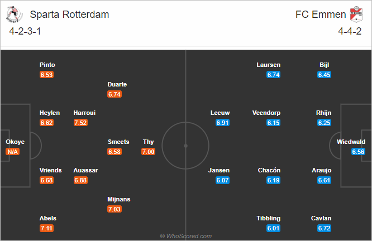This screenshot has width=372, height=241.
Task: Select Laursen's 6.74 rating badge
Action: coord(273,75)
